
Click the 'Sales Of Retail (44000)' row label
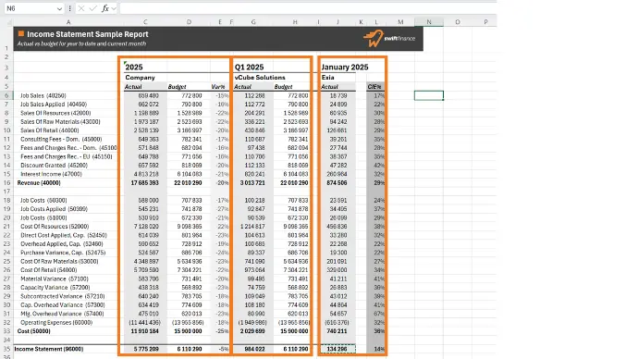[50, 130]
